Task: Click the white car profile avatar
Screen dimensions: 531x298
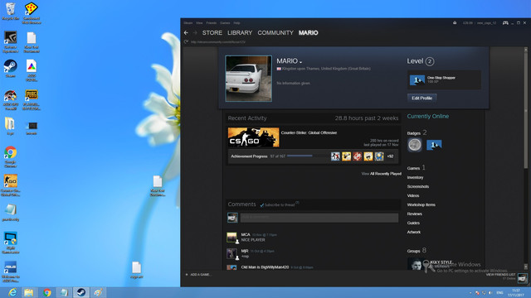Action: [249, 79]
